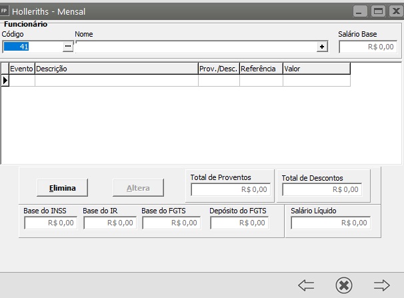Click the Base do INSS field
The image size is (404, 298).
coord(51,223)
